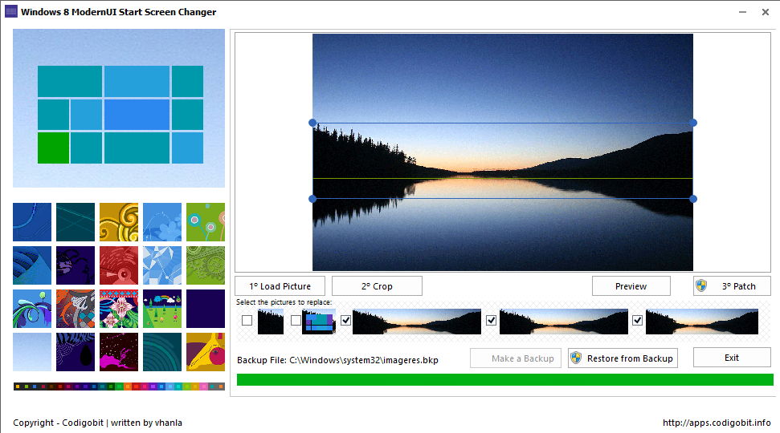Viewport: 780px width, 433px height.
Task: Click the middle wide landscape strip thumbnail
Action: point(564,322)
